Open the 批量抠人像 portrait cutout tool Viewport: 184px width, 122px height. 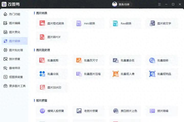(x=125, y=74)
